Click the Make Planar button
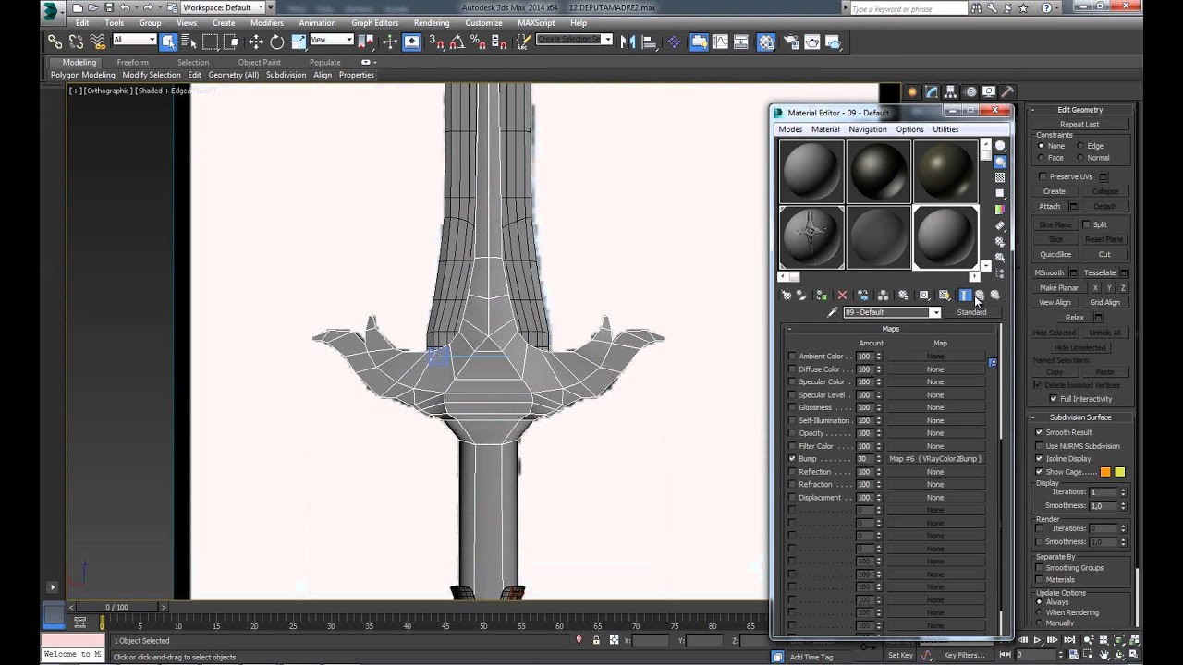The width and height of the screenshot is (1183, 665). (1059, 288)
